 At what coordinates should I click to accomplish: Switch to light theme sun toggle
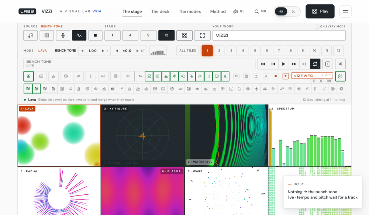click(281, 11)
